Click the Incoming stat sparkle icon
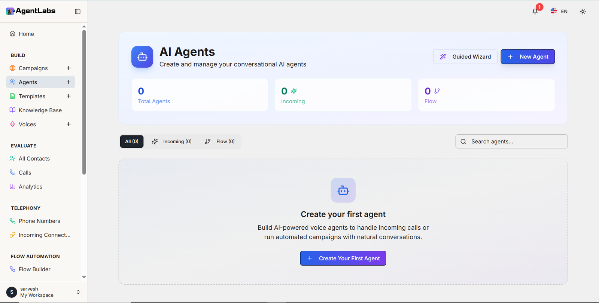The height and width of the screenshot is (303, 599). coord(294,91)
